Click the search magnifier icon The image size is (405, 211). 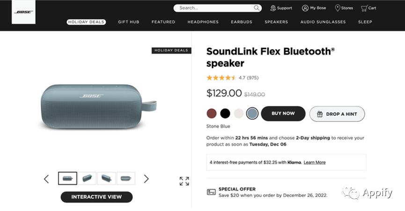257,8
